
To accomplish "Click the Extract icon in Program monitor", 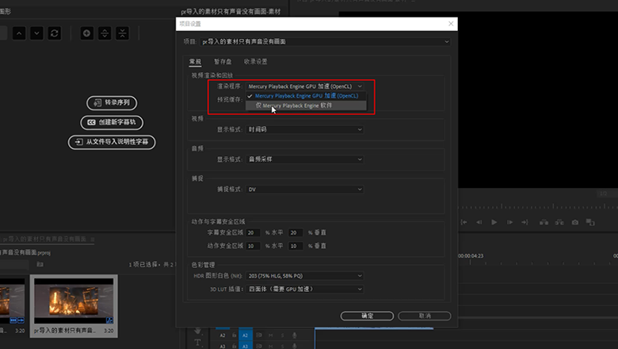I will (559, 222).
